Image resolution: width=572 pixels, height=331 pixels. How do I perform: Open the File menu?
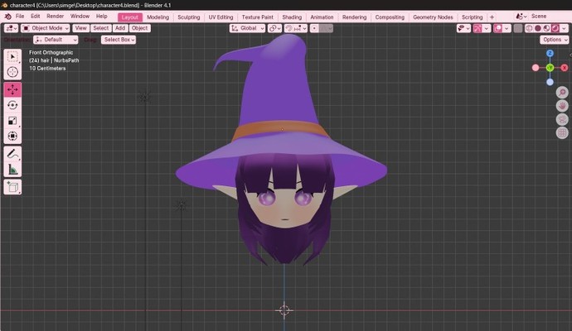(20, 17)
